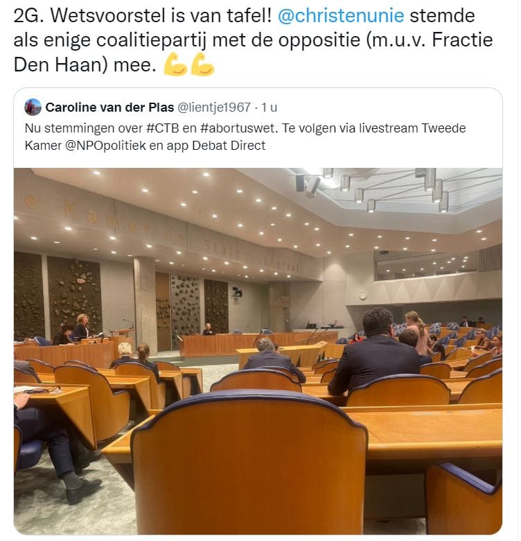Click the speaker at the left podium
The height and width of the screenshot is (541, 521).
82,326
